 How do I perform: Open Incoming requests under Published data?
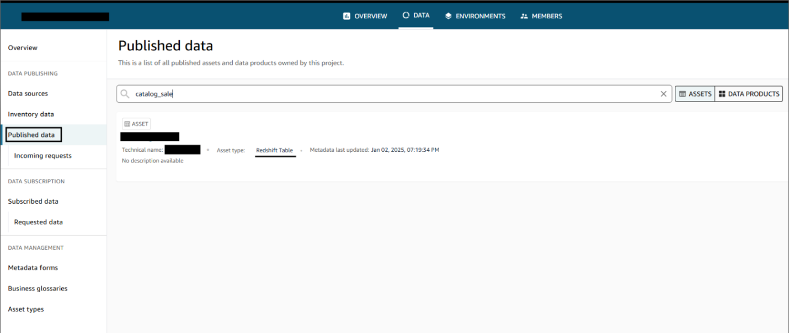(43, 156)
